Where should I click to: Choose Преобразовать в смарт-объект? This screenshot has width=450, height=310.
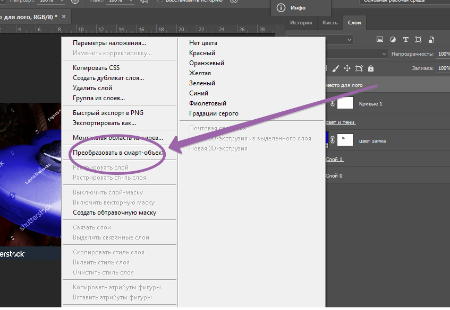click(x=117, y=153)
